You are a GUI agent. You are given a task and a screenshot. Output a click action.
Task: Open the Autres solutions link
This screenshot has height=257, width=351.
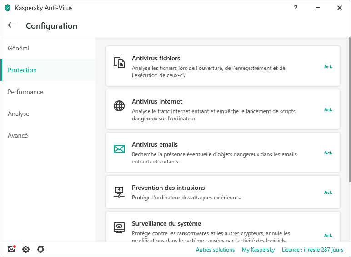pos(215,250)
